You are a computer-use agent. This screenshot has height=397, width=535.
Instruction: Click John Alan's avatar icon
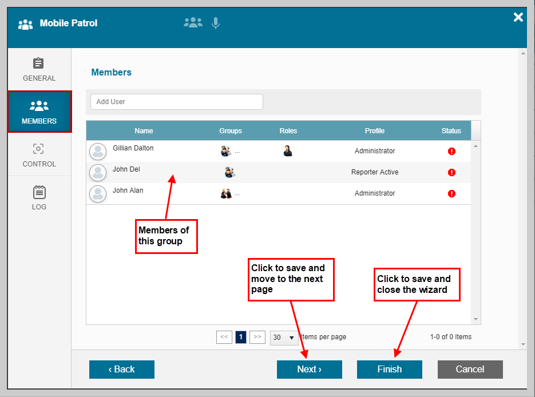pos(98,194)
